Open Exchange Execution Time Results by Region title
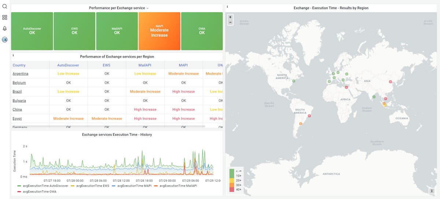The height and width of the screenshot is (199, 440). (331, 8)
